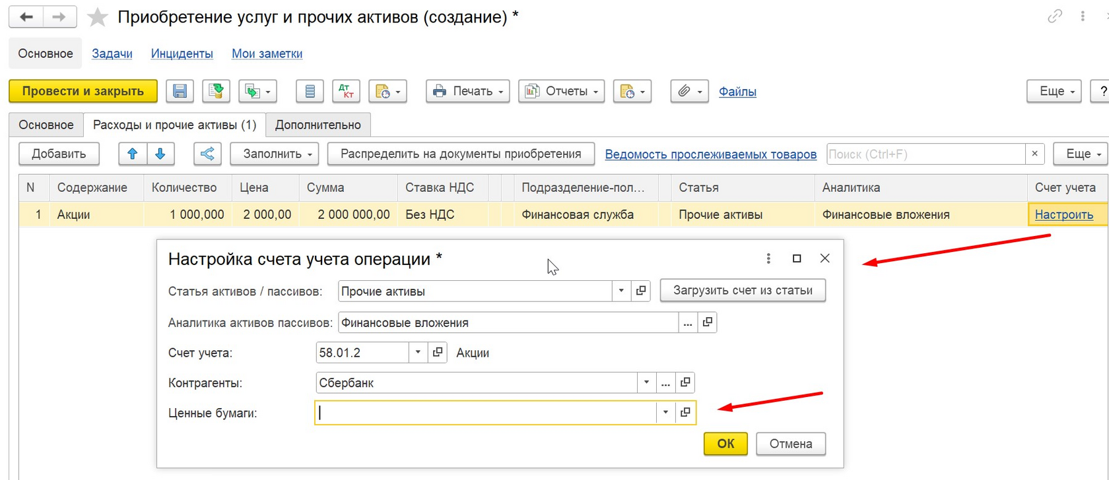This screenshot has width=1109, height=480.
Task: Switch to Инциденты navigation link
Action: [x=182, y=53]
